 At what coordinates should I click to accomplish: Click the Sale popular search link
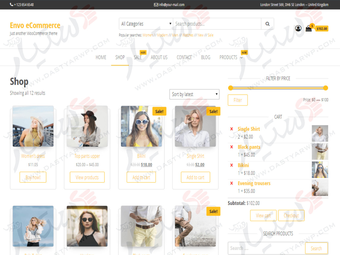(210, 35)
